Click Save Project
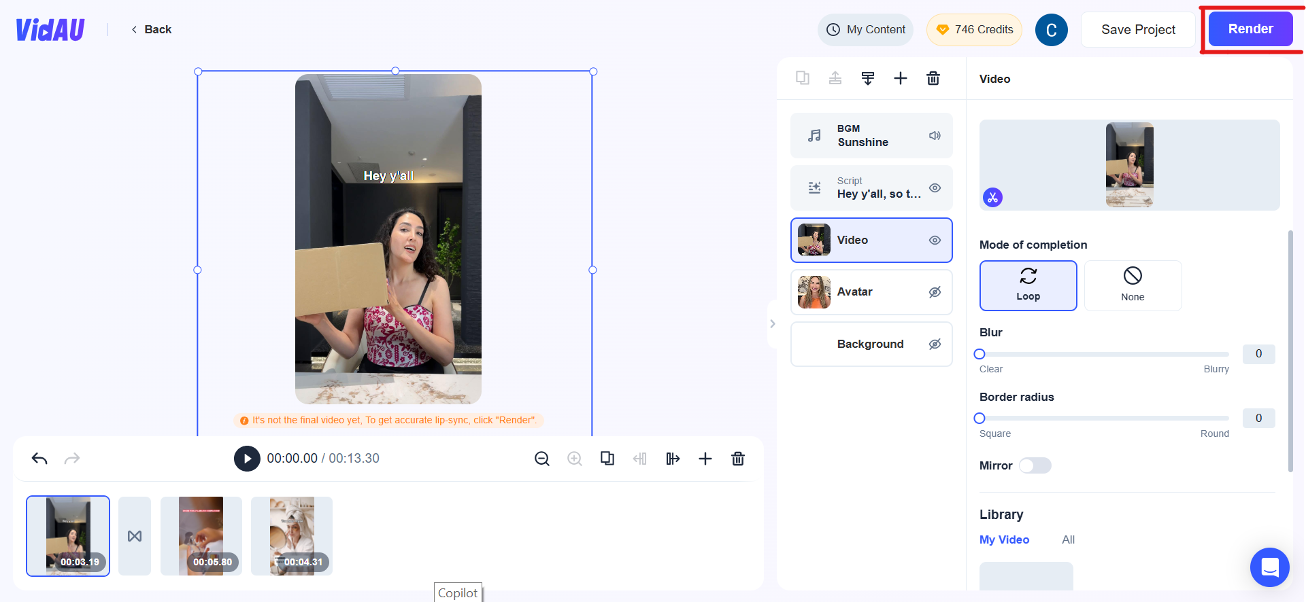Image resolution: width=1306 pixels, height=602 pixels. pos(1138,30)
